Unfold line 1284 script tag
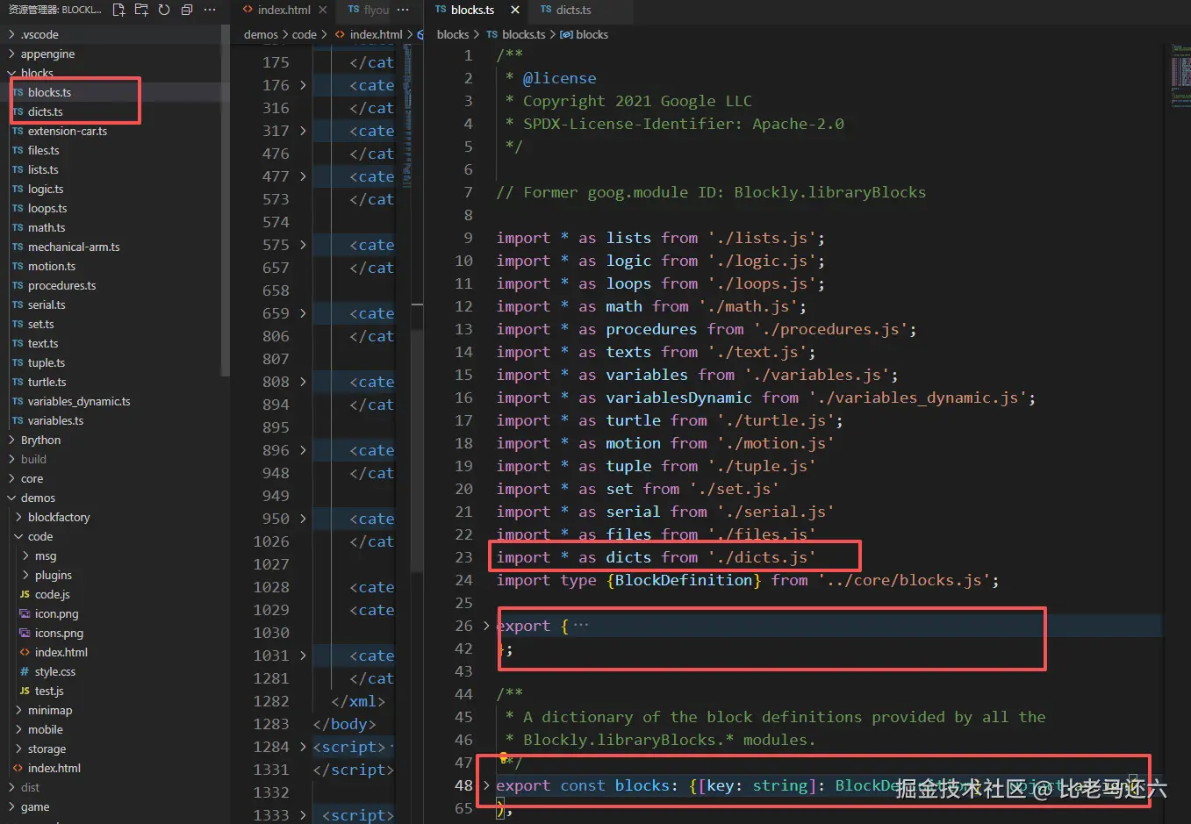Viewport: 1191px width, 824px height. point(303,747)
